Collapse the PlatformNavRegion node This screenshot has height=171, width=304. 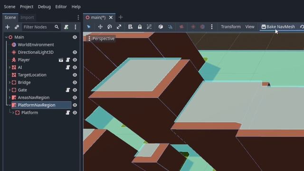click(9, 105)
